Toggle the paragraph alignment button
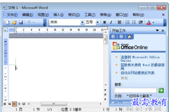This screenshot has height=112, width=170. (x=119, y=22)
